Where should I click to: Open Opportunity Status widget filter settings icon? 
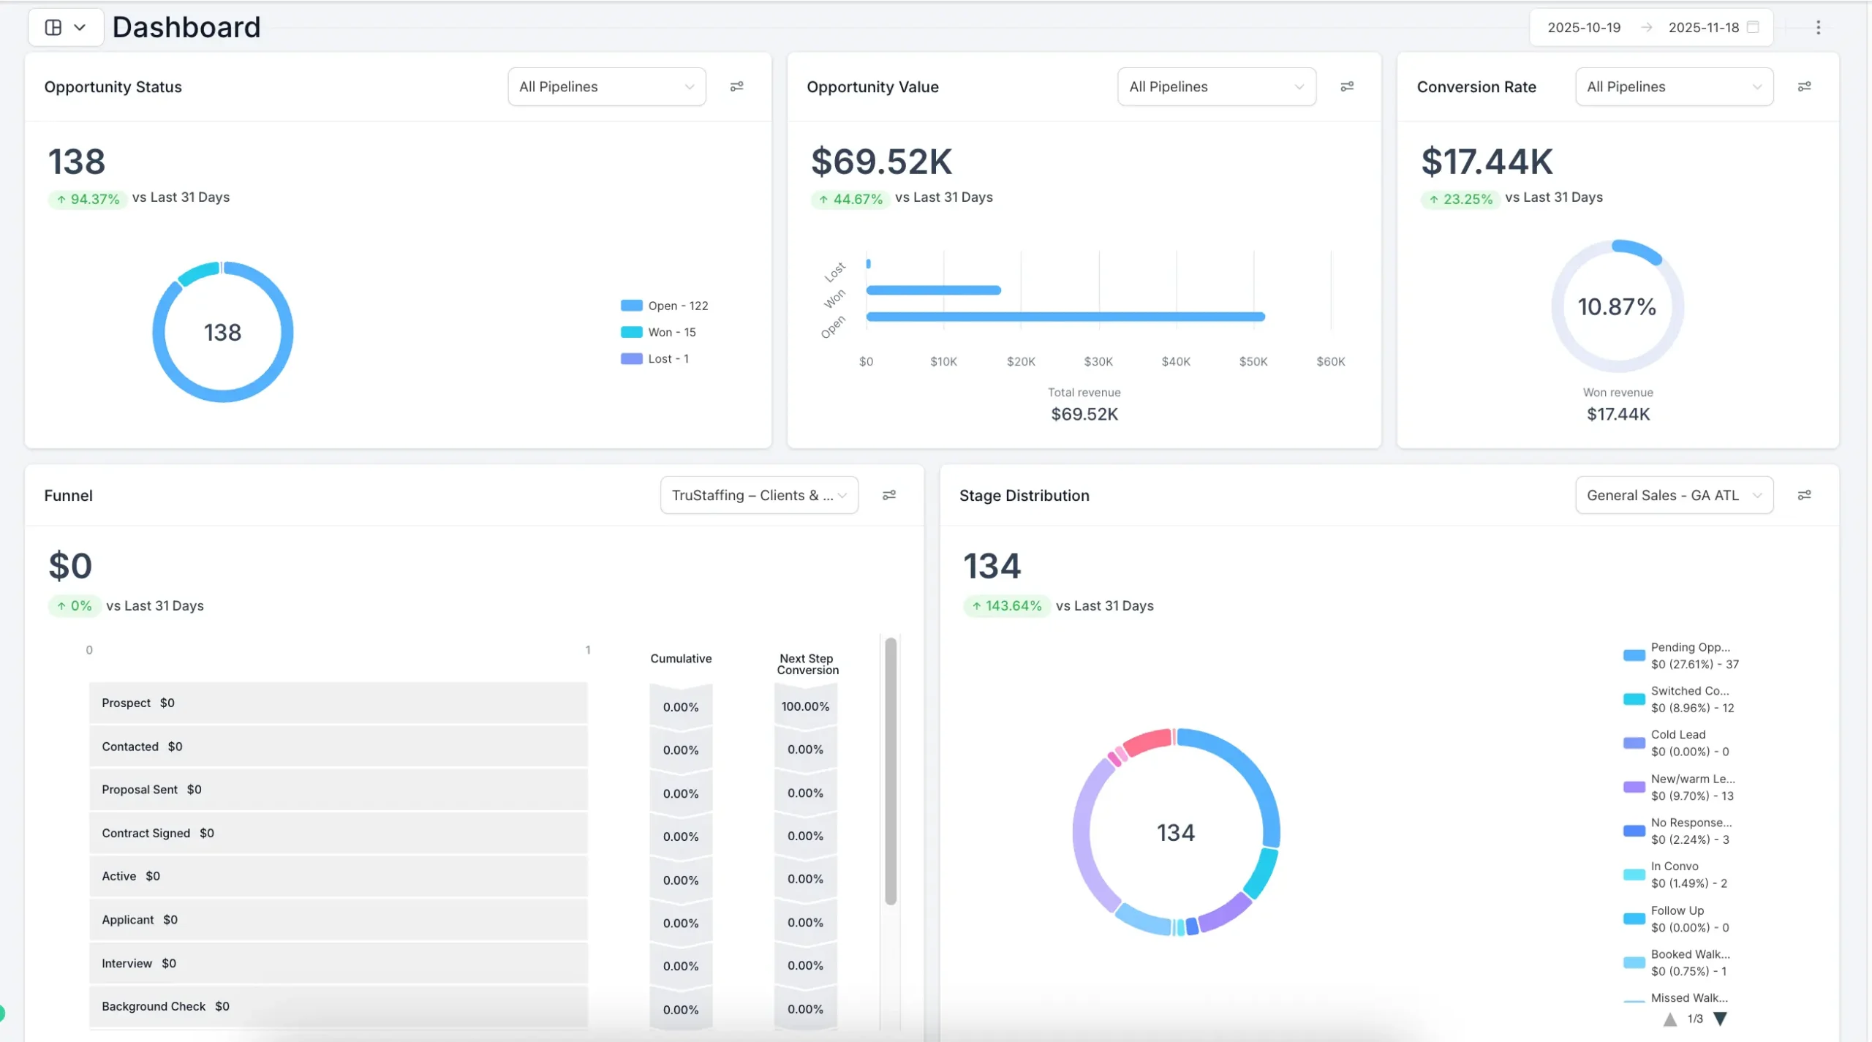pyautogui.click(x=736, y=86)
